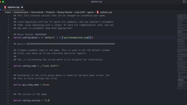The height and width of the screenshot is (105, 187).
Task: Open the game breadcrumb segment
Action: 91,12
